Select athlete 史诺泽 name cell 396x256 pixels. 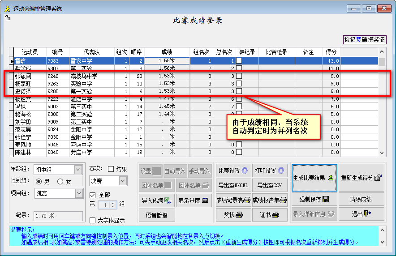pyautogui.click(x=30, y=91)
